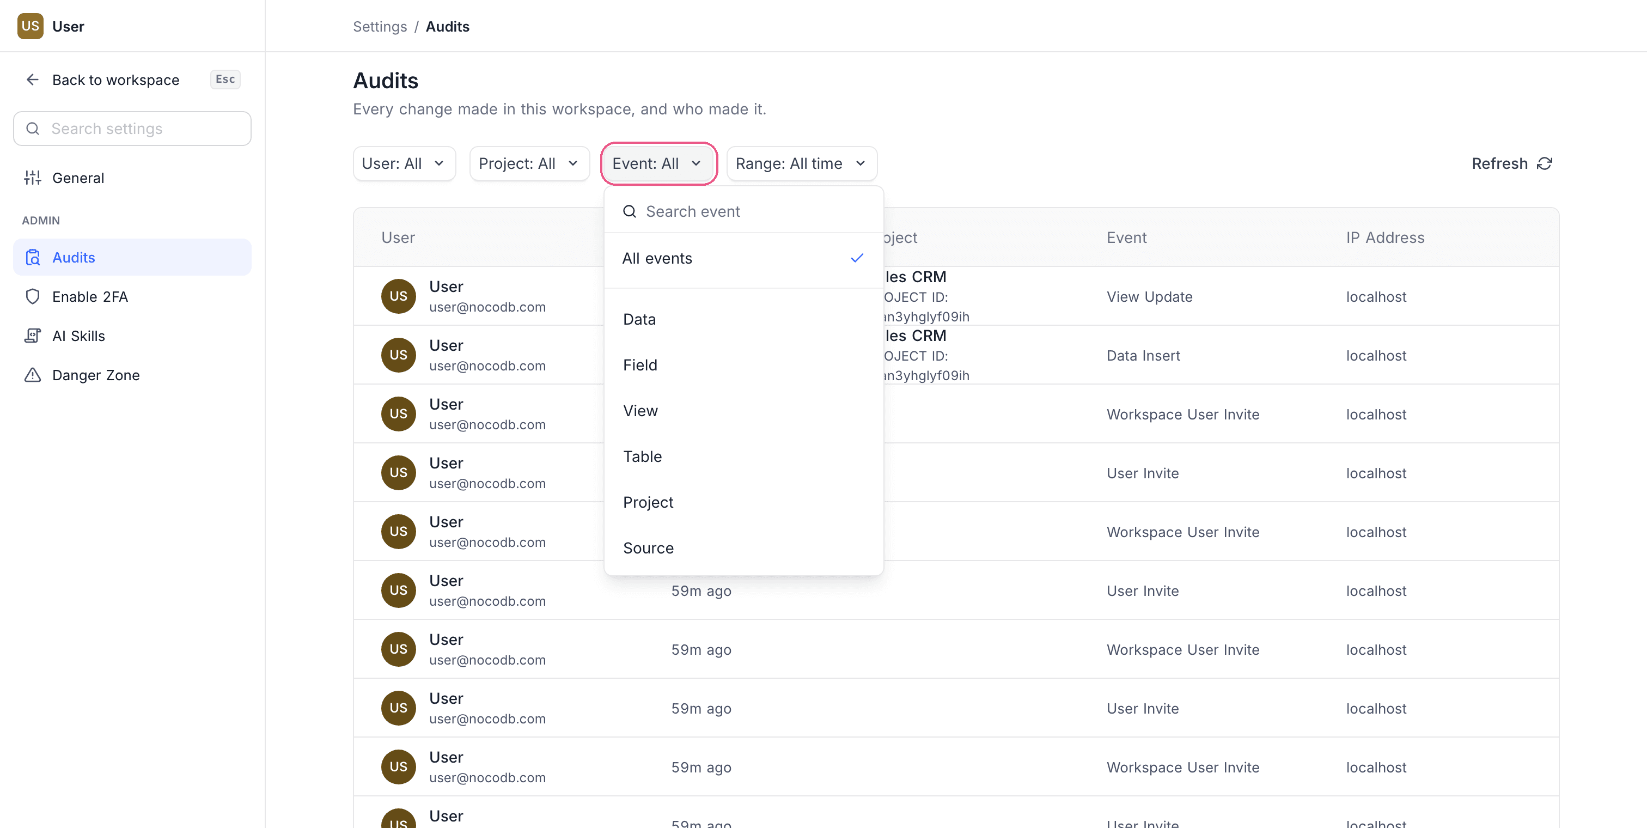The image size is (1647, 828).
Task: Click the Data Insert event cell
Action: [x=1143, y=356]
